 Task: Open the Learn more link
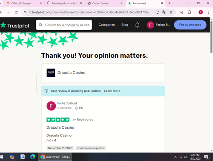click(112, 91)
